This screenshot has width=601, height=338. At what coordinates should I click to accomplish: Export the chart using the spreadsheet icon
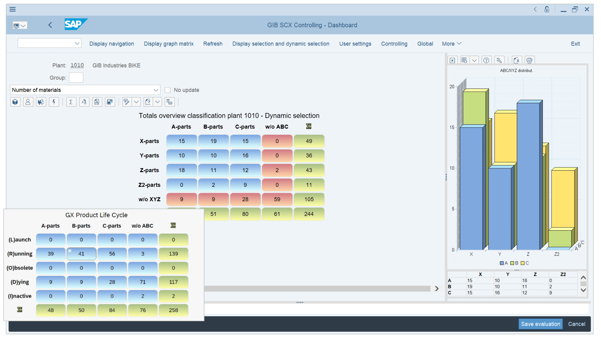(x=516, y=60)
